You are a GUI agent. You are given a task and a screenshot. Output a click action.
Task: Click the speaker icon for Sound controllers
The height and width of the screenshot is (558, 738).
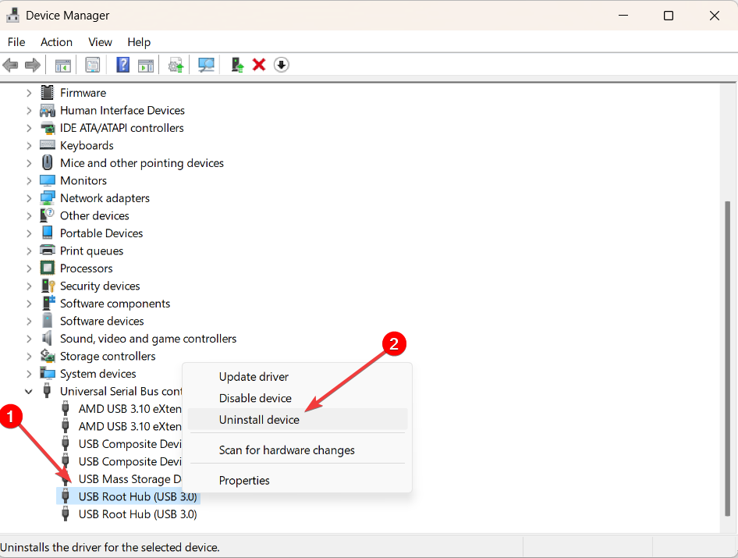47,338
